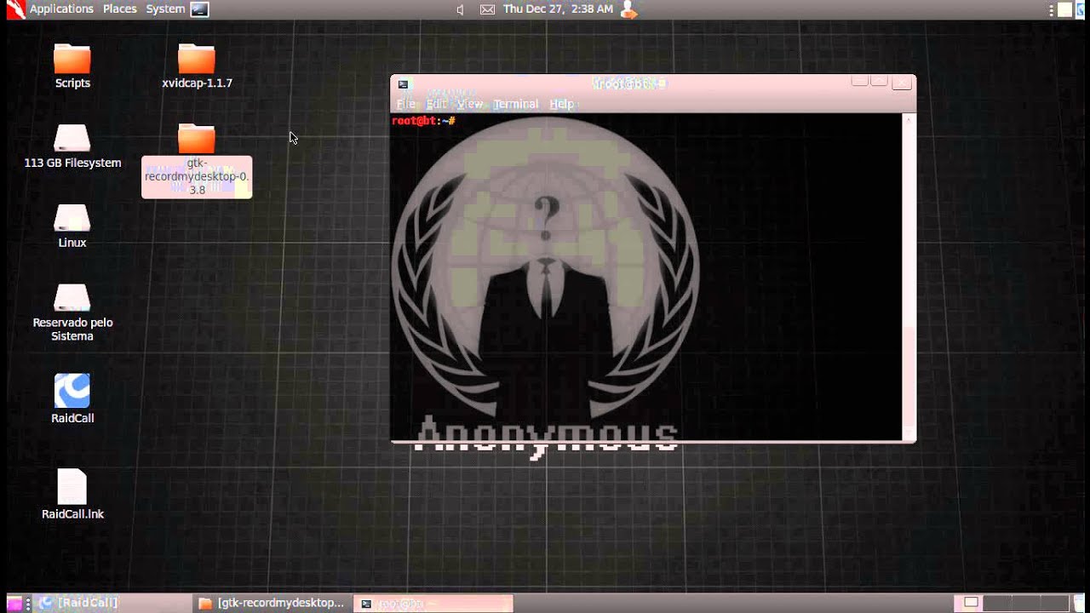Open the user switcher icon beside clock
The height and width of the screenshot is (613, 1090).
click(x=628, y=9)
